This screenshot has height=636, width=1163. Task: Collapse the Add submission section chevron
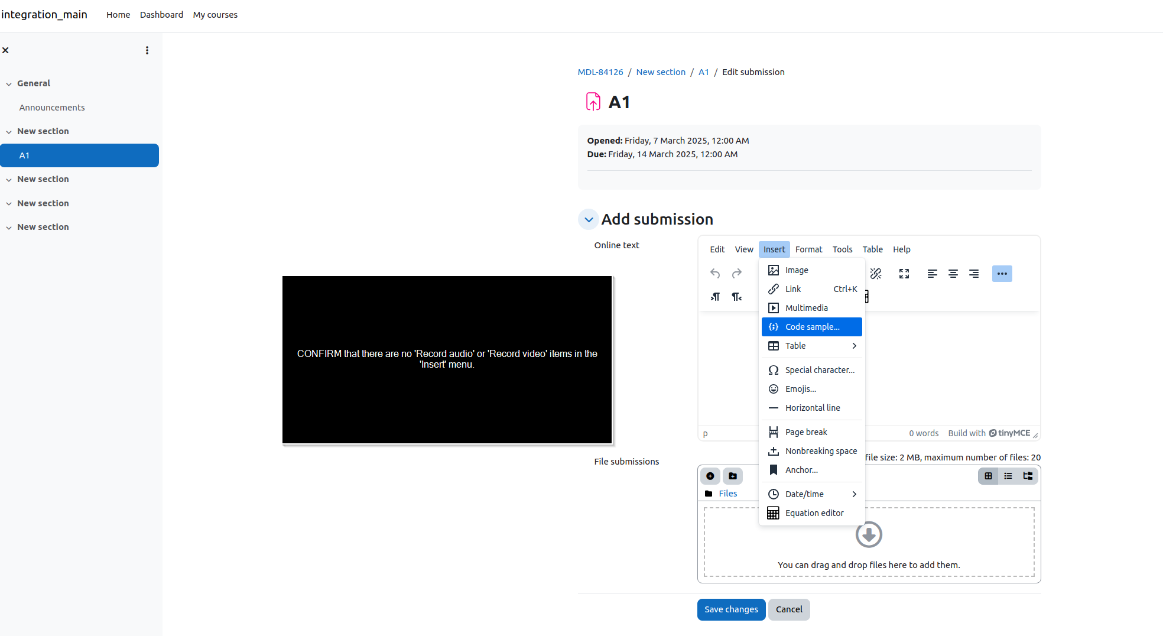click(x=589, y=219)
